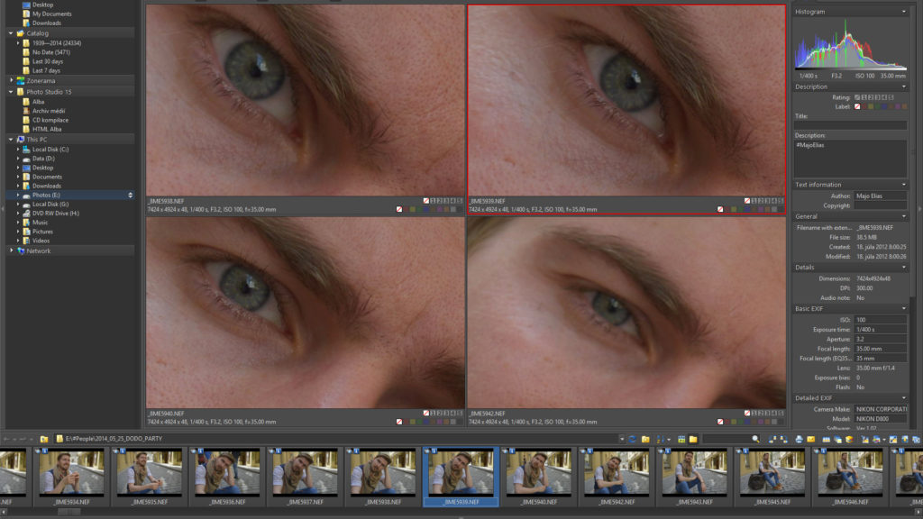This screenshot has width=923, height=519.
Task: Click the Zonerama icon in sidebar
Action: point(21,80)
